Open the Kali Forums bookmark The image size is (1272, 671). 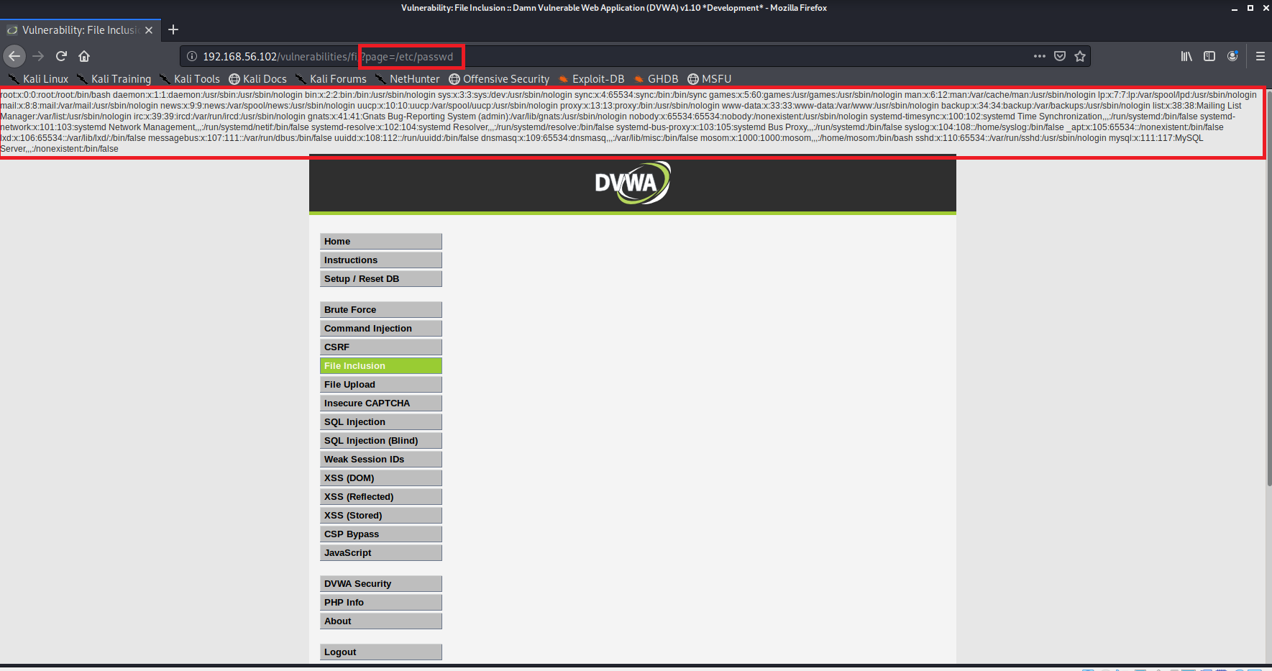[331, 79]
